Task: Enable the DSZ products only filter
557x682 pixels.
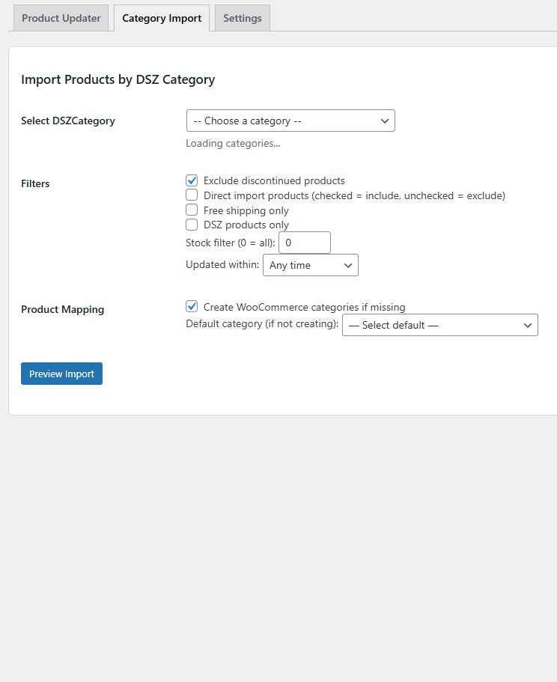Action: 192,225
